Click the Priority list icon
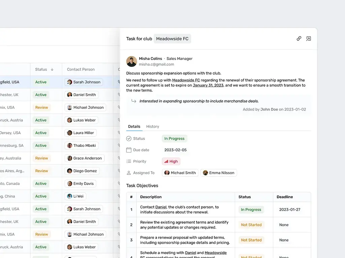Viewport: 345px width, 258px height. tap(129, 162)
